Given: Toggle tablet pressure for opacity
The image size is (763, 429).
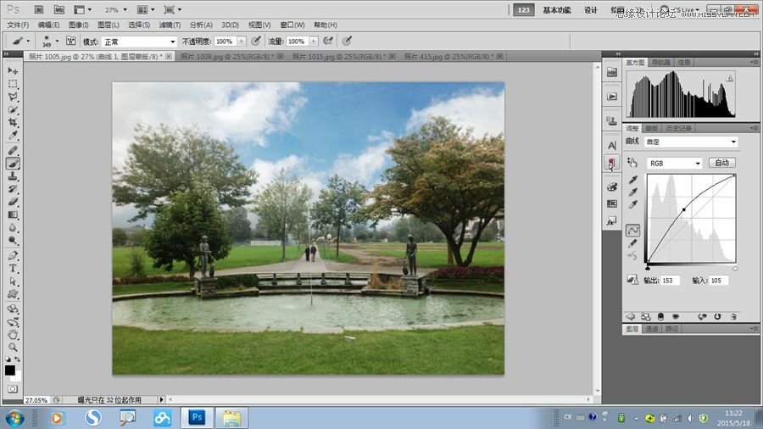Looking at the screenshot, I should point(256,42).
